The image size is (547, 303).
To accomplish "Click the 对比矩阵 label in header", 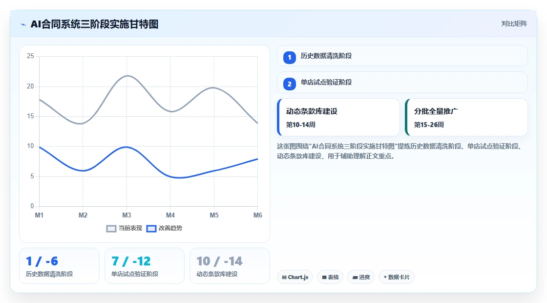I will point(514,24).
